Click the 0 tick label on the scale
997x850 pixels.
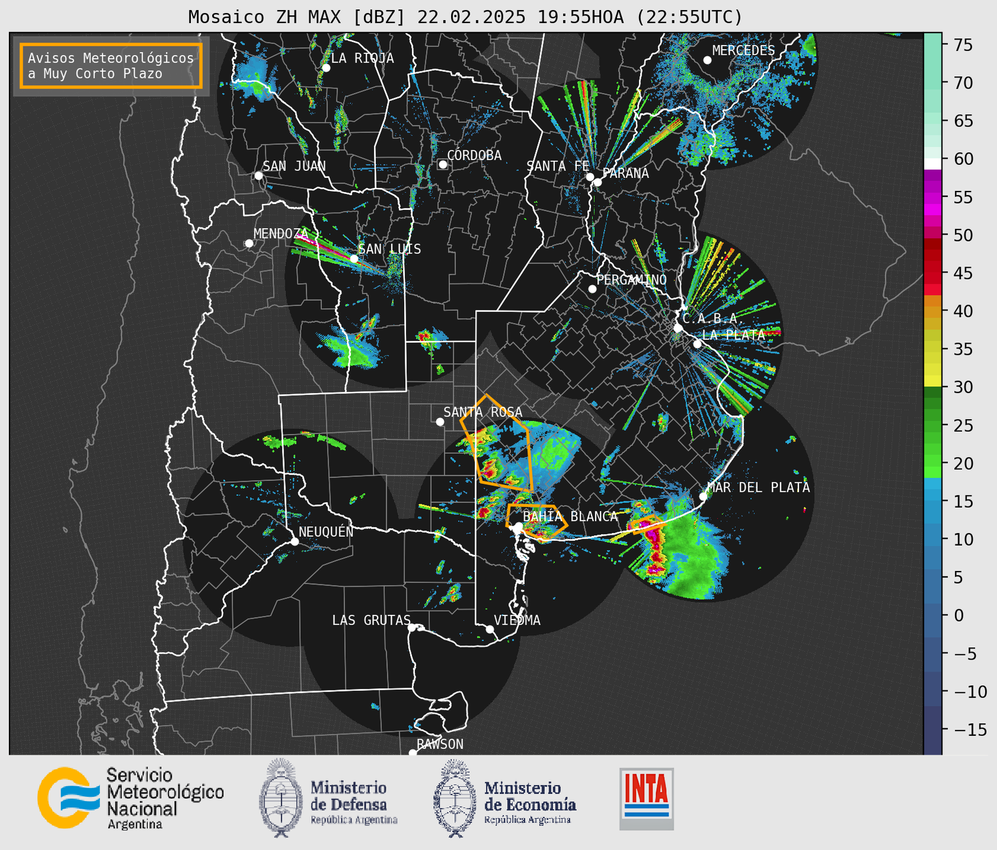click(x=958, y=615)
